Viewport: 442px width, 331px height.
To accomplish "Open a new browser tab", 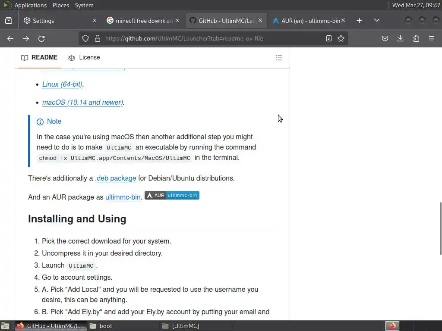I will coord(359,21).
